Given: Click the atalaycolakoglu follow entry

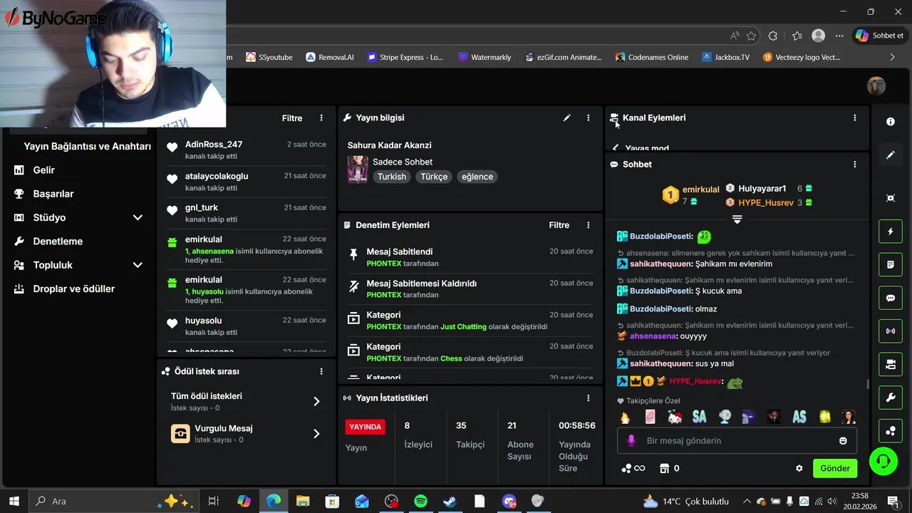Looking at the screenshot, I should click(x=246, y=182).
